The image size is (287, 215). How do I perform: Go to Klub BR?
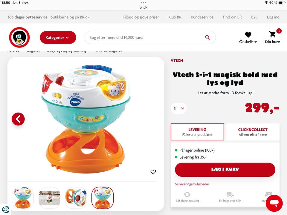point(175,17)
